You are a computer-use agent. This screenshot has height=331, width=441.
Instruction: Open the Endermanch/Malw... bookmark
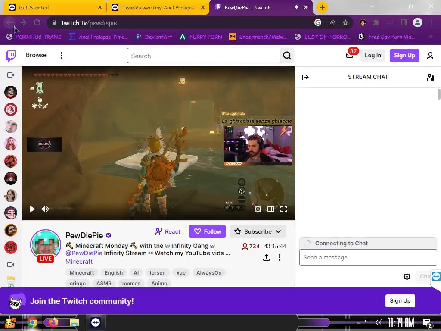pos(259,37)
